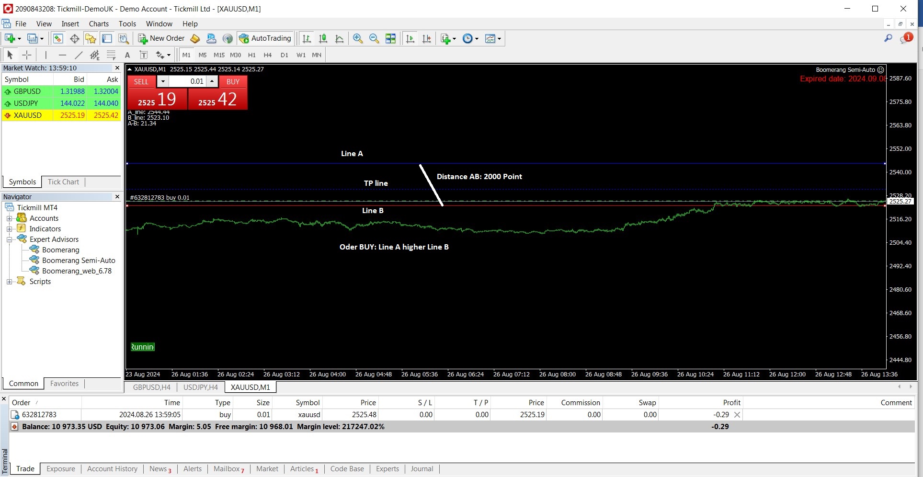
Task: Open the Tools menu
Action: [x=127, y=23]
